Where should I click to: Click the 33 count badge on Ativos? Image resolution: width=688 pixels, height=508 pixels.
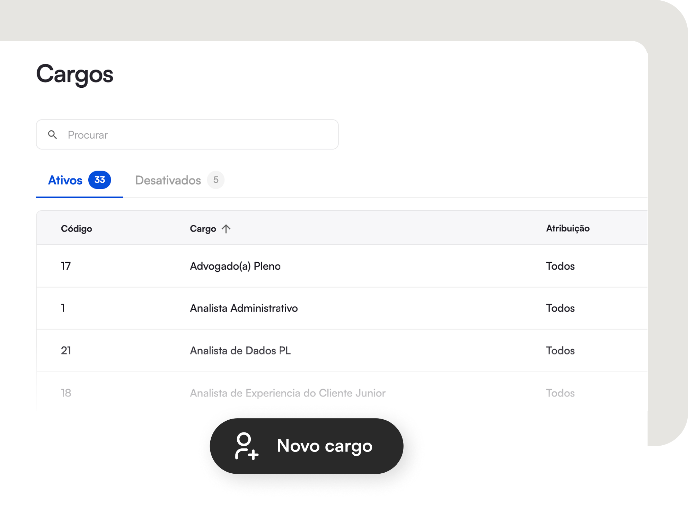pos(99,180)
